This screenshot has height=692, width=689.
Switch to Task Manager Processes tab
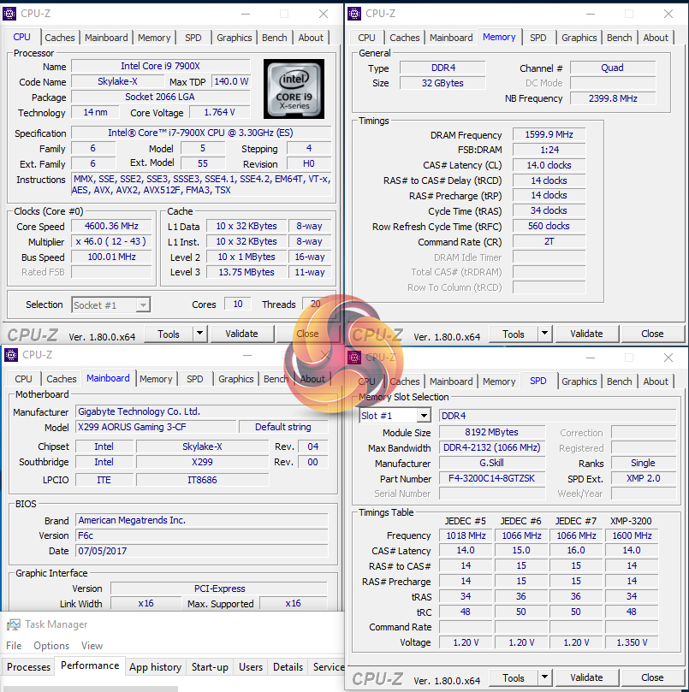click(x=29, y=667)
